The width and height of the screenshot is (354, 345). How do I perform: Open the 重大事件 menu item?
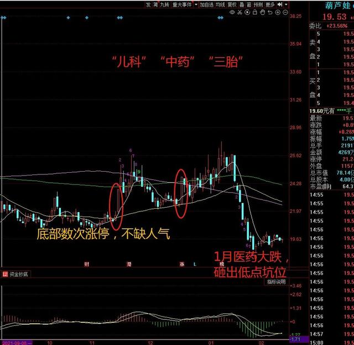point(182,4)
